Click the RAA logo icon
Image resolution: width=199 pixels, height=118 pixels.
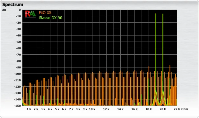30,14
